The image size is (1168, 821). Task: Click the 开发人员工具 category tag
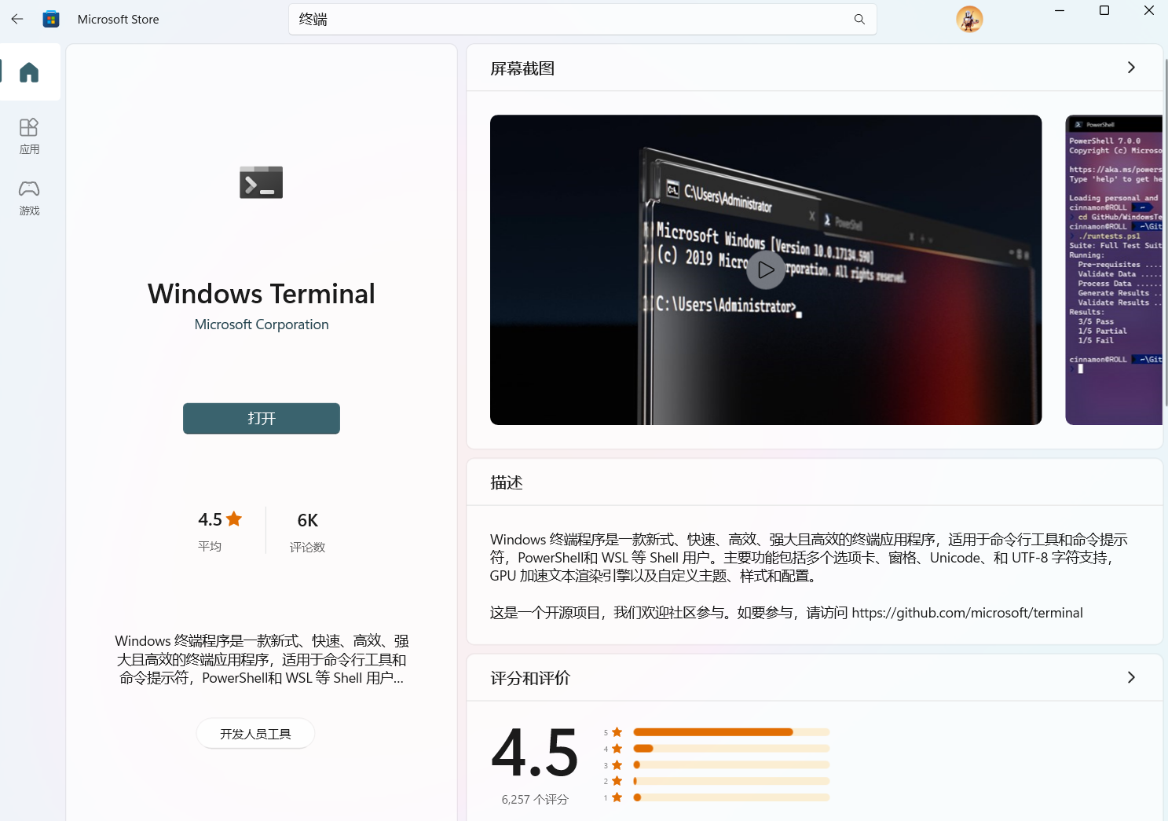coord(255,734)
